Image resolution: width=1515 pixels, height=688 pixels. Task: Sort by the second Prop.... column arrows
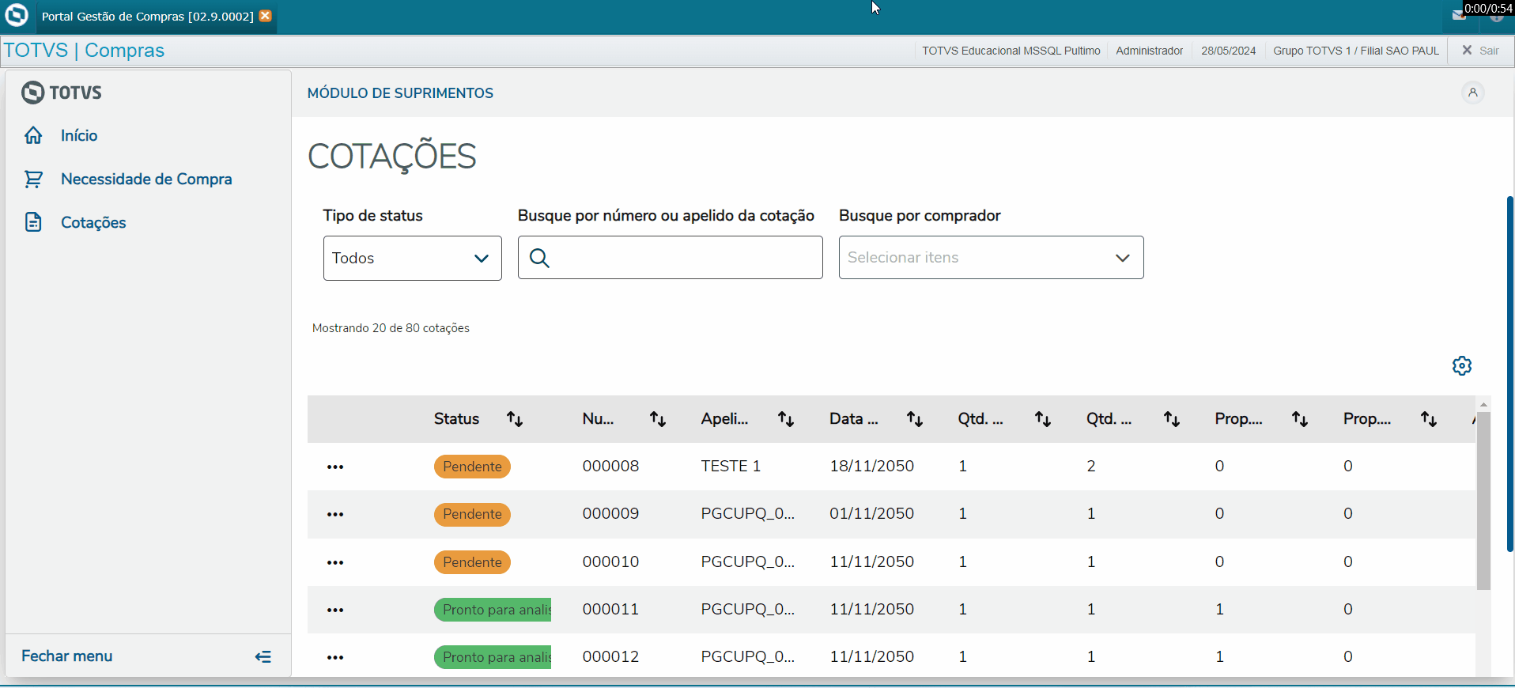pos(1429,419)
